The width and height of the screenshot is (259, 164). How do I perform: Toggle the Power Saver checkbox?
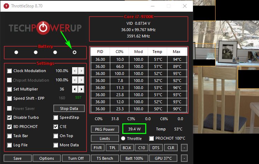pyautogui.click(x=10, y=109)
